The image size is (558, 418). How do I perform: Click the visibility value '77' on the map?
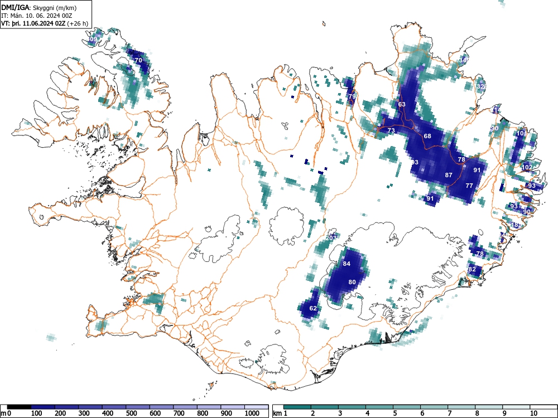[469, 186]
